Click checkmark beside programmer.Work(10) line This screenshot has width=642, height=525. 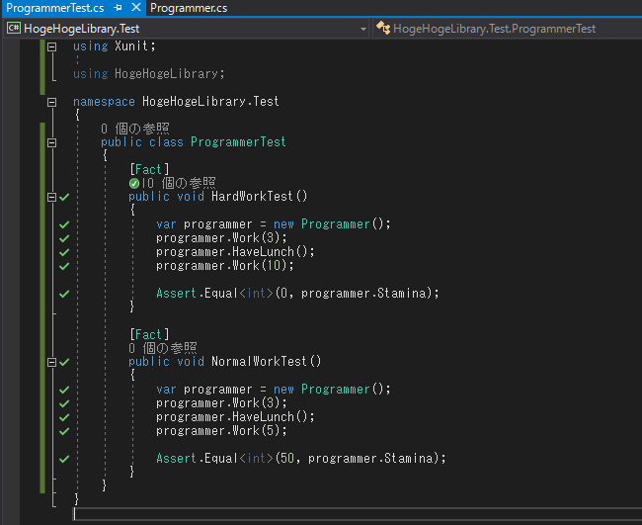(x=64, y=266)
